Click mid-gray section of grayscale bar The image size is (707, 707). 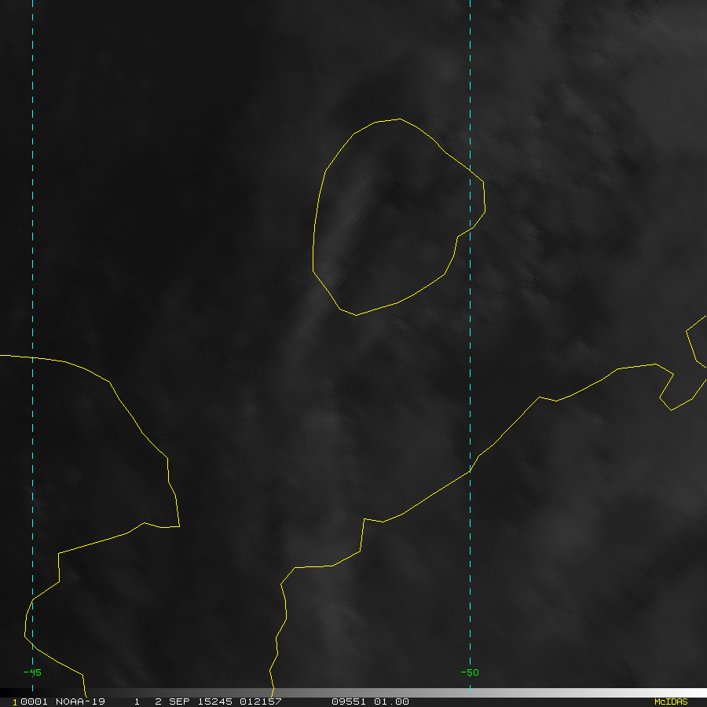click(353, 693)
